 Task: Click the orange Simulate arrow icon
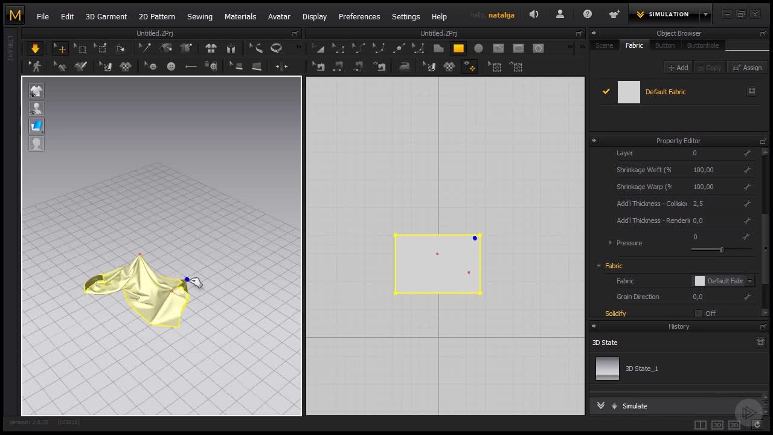point(35,48)
